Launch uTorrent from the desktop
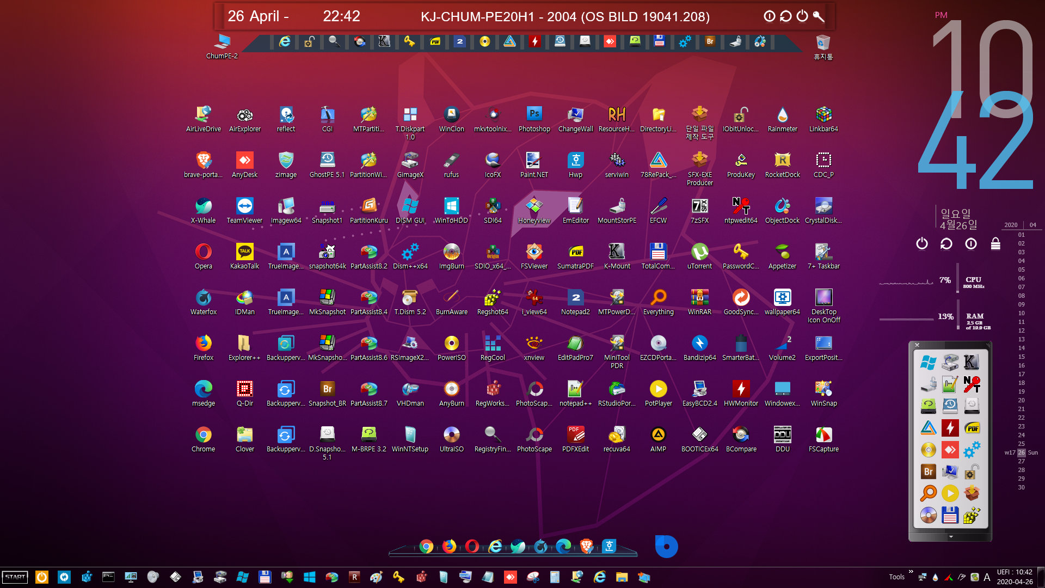The image size is (1045, 588). 700,256
